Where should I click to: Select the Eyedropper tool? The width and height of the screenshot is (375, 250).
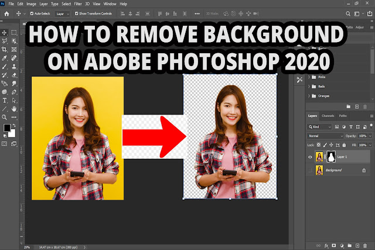[4, 58]
